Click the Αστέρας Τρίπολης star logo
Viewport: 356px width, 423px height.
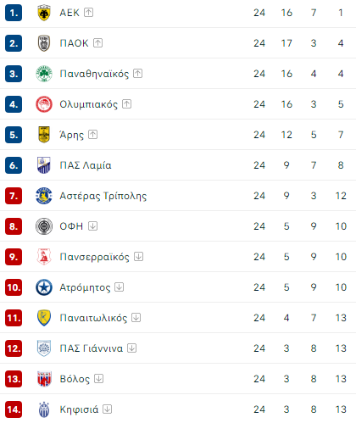click(x=44, y=196)
